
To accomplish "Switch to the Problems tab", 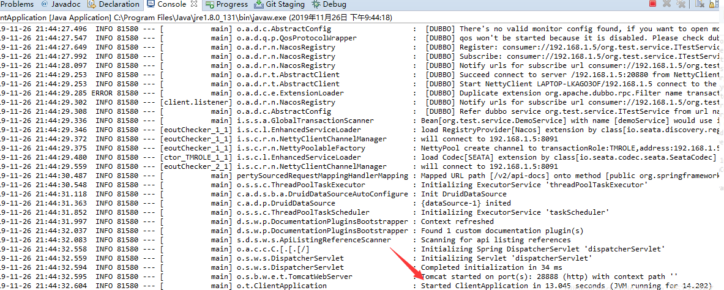I will click(x=17, y=4).
